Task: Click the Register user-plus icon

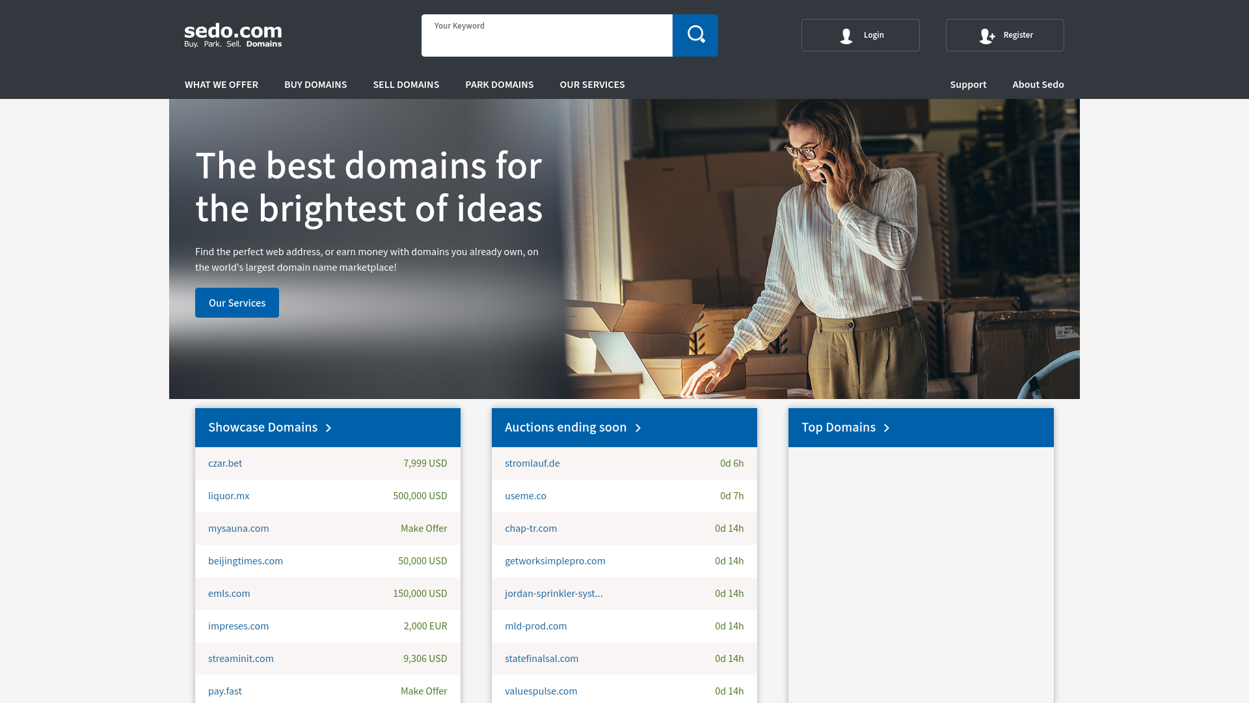Action: pyautogui.click(x=987, y=36)
